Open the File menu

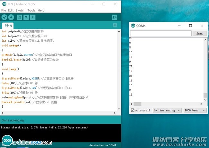(x=4, y=10)
